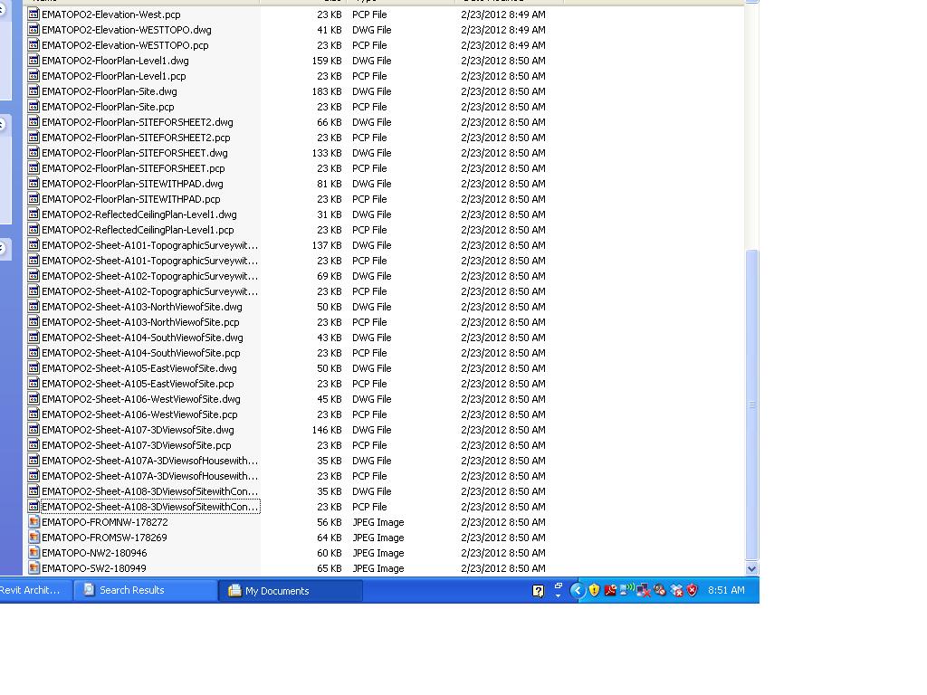Click the scrollbar track above the thumb
Screen dimensions: 927x695
point(751,127)
